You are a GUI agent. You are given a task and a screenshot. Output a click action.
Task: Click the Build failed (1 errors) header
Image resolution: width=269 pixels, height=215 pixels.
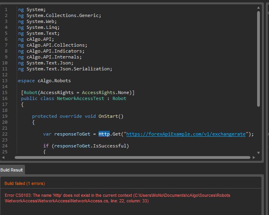(x=25, y=183)
